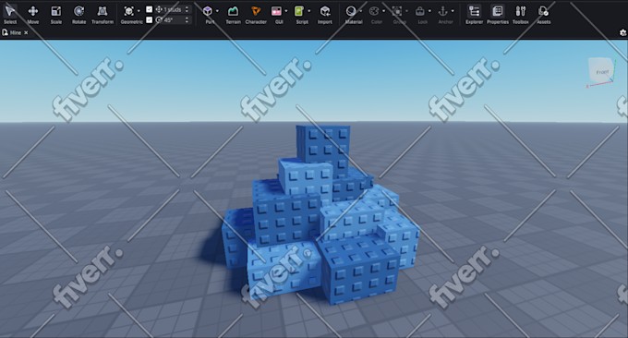Click the GUI icon
Image resolution: width=628 pixels, height=338 pixels.
point(277,11)
